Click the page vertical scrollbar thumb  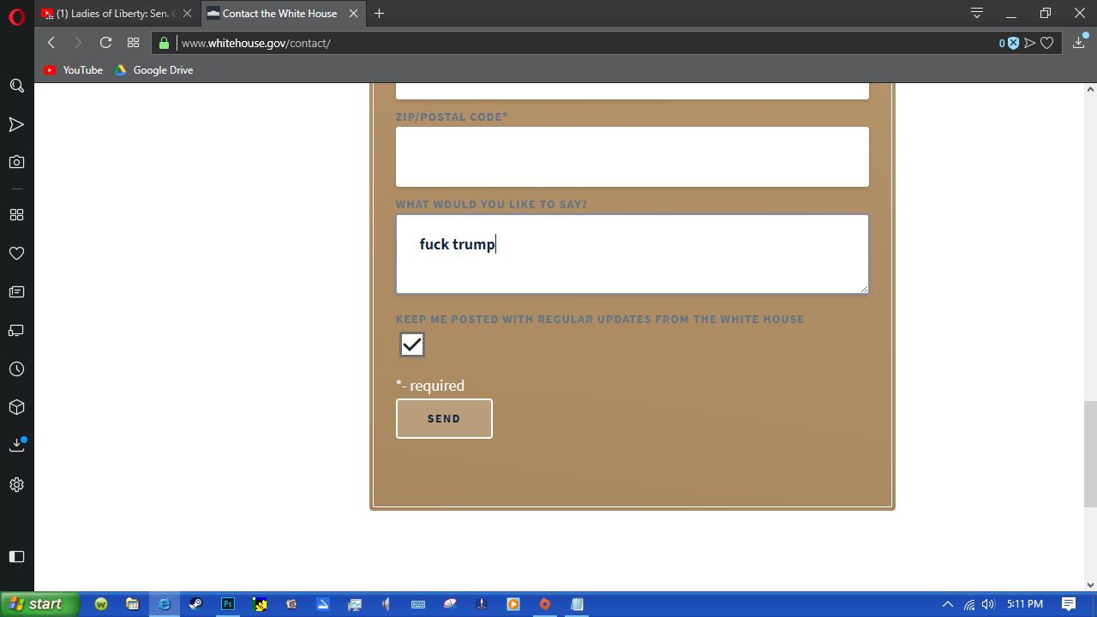[x=1090, y=454]
